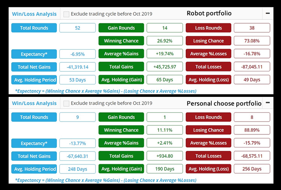The height and width of the screenshot is (190, 281).
Task: Click Total Losses value -68,575.11
Action: pyautogui.click(x=252, y=156)
